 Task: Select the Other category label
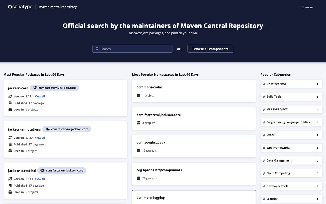(x=271, y=135)
